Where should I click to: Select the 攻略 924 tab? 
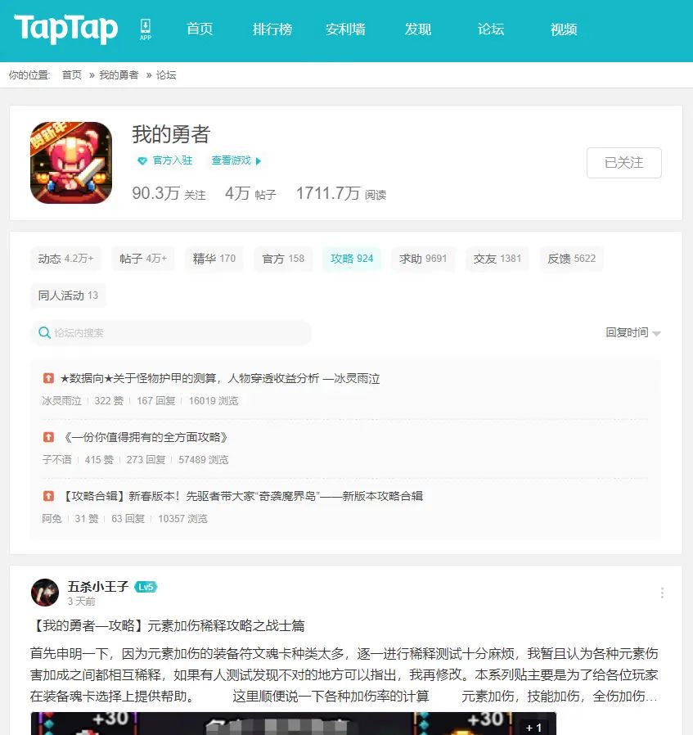[x=352, y=259]
